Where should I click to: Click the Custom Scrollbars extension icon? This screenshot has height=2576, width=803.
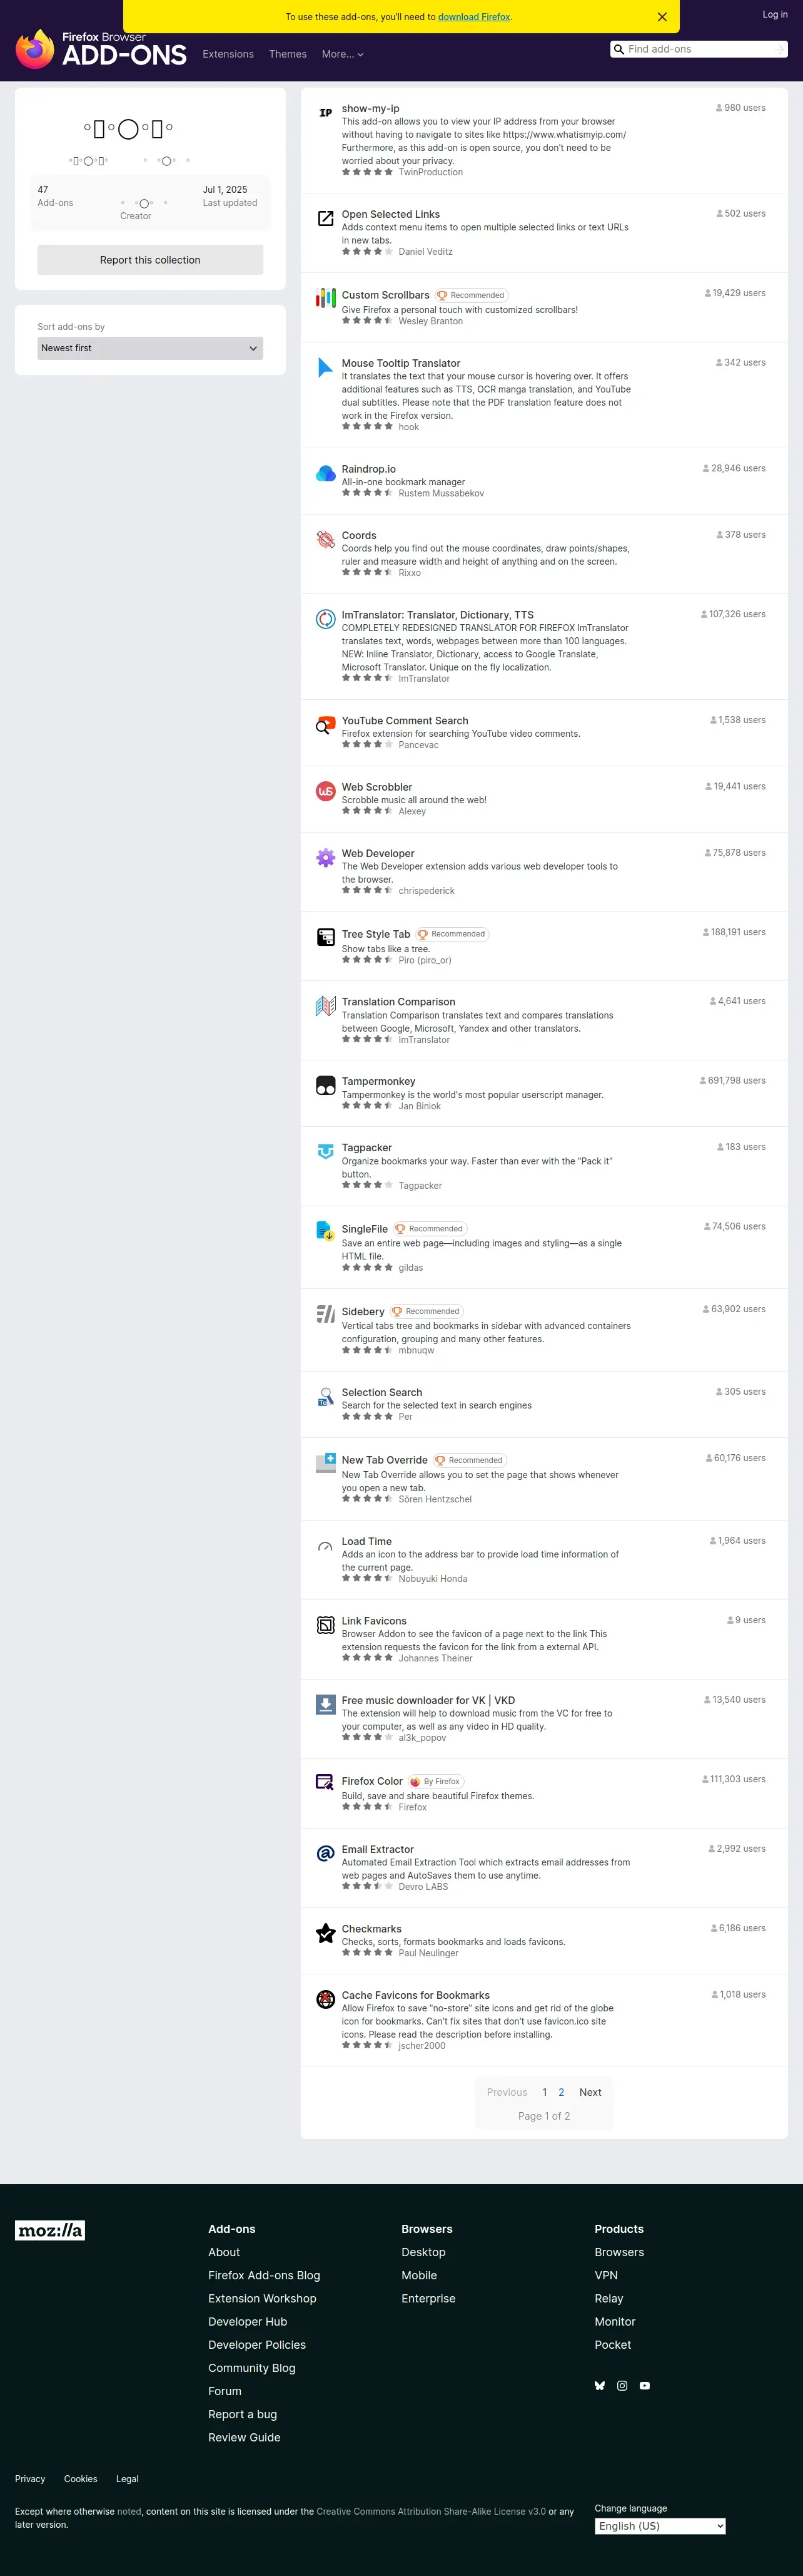326,298
